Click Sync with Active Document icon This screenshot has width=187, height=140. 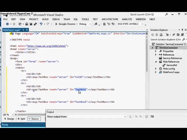174,35
